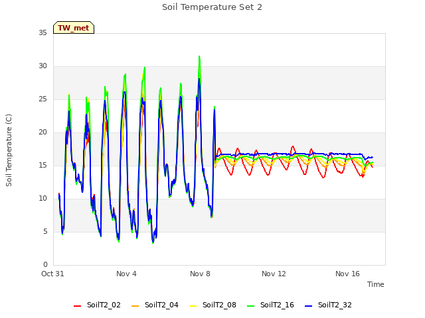Click the Nov 8 date tick label
Viewport: 425px width, 318px height.
(x=200, y=274)
